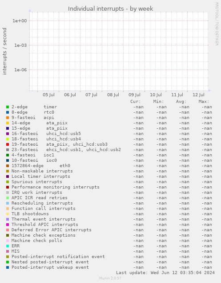Screen dimensions: 221x283
Task: Click the RRDTOOL / TOBI OETIKER watermark
Action: (217, 24)
